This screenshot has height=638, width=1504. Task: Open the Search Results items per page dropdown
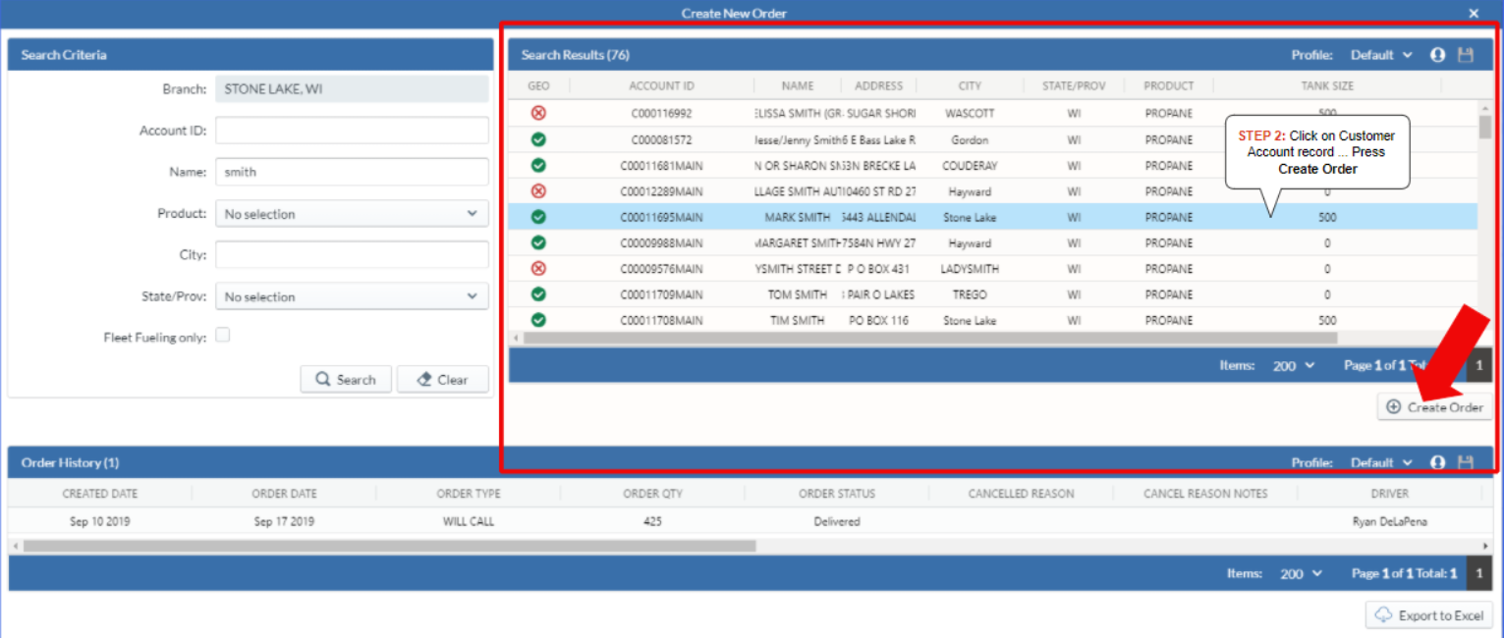pyautogui.click(x=1293, y=365)
